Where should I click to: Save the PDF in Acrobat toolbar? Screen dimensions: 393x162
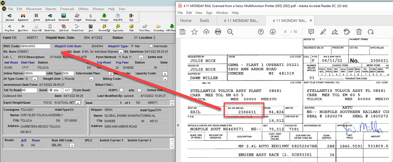coord(183,32)
